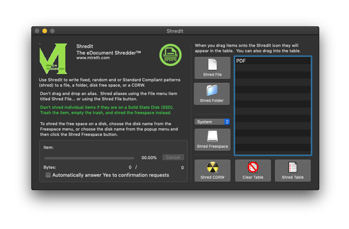Click the Shred CDRW radiation disc icon

[x=212, y=167]
